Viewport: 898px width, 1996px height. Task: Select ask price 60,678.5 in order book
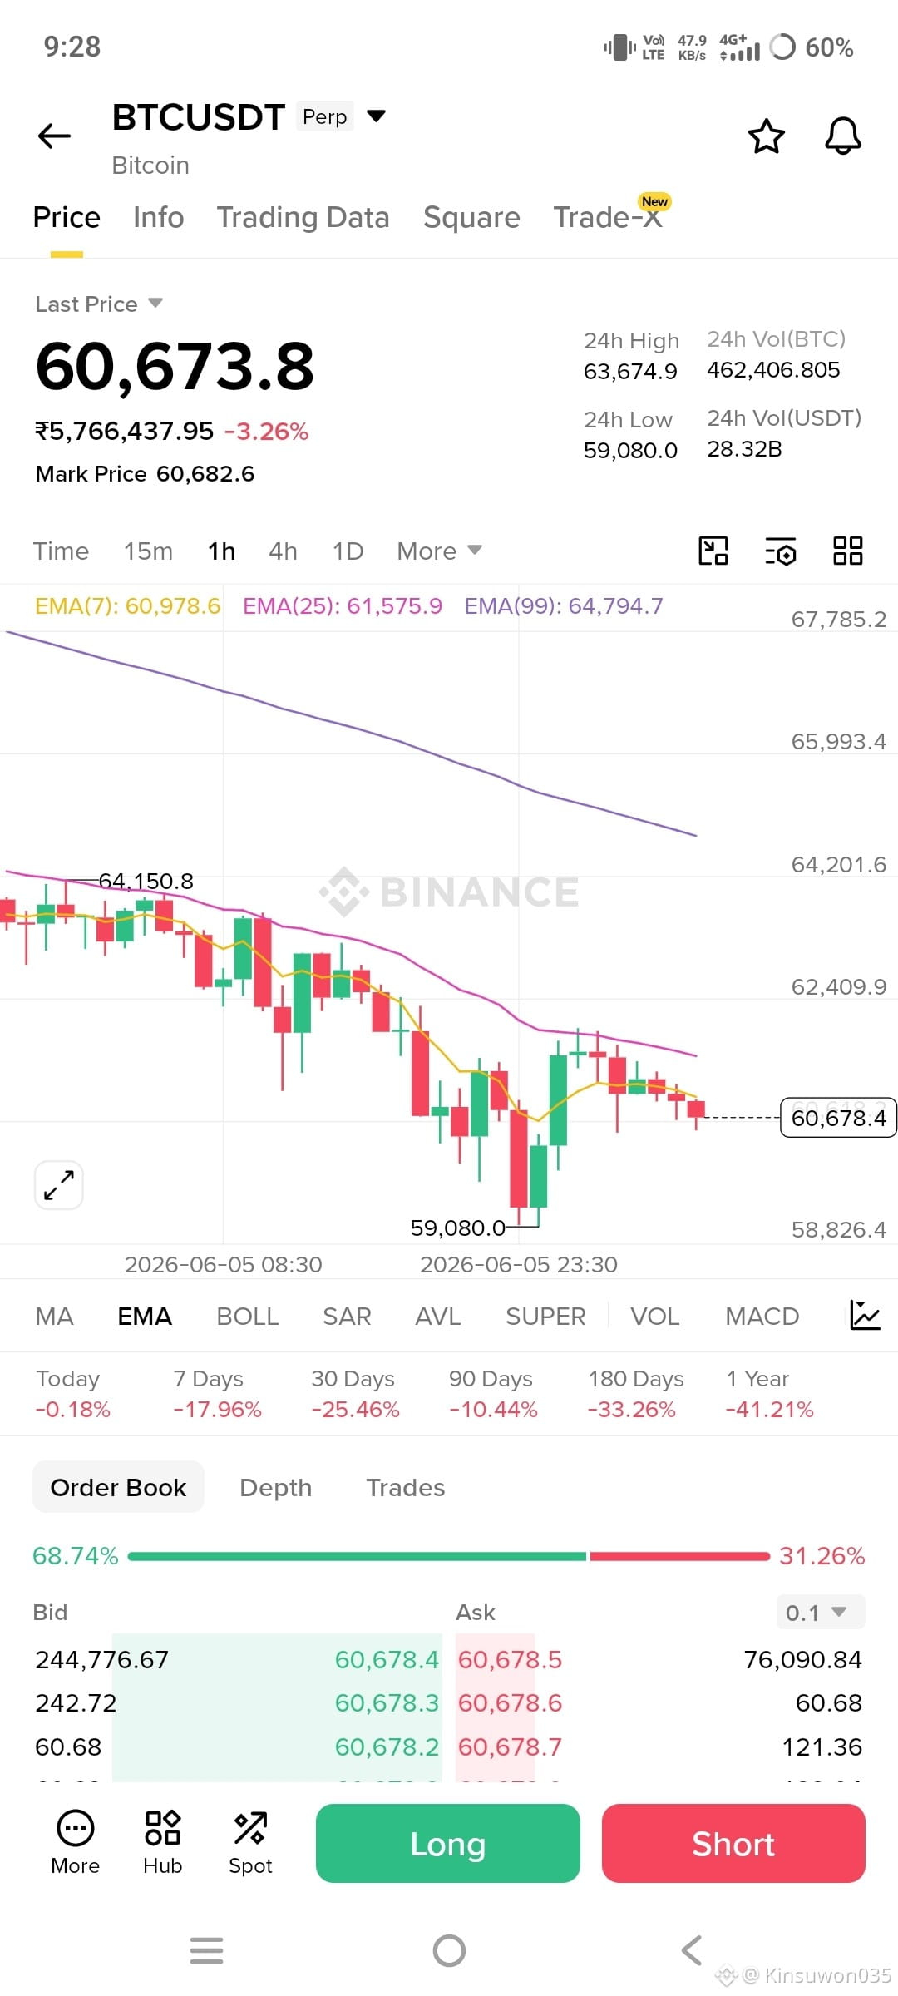[510, 1659]
